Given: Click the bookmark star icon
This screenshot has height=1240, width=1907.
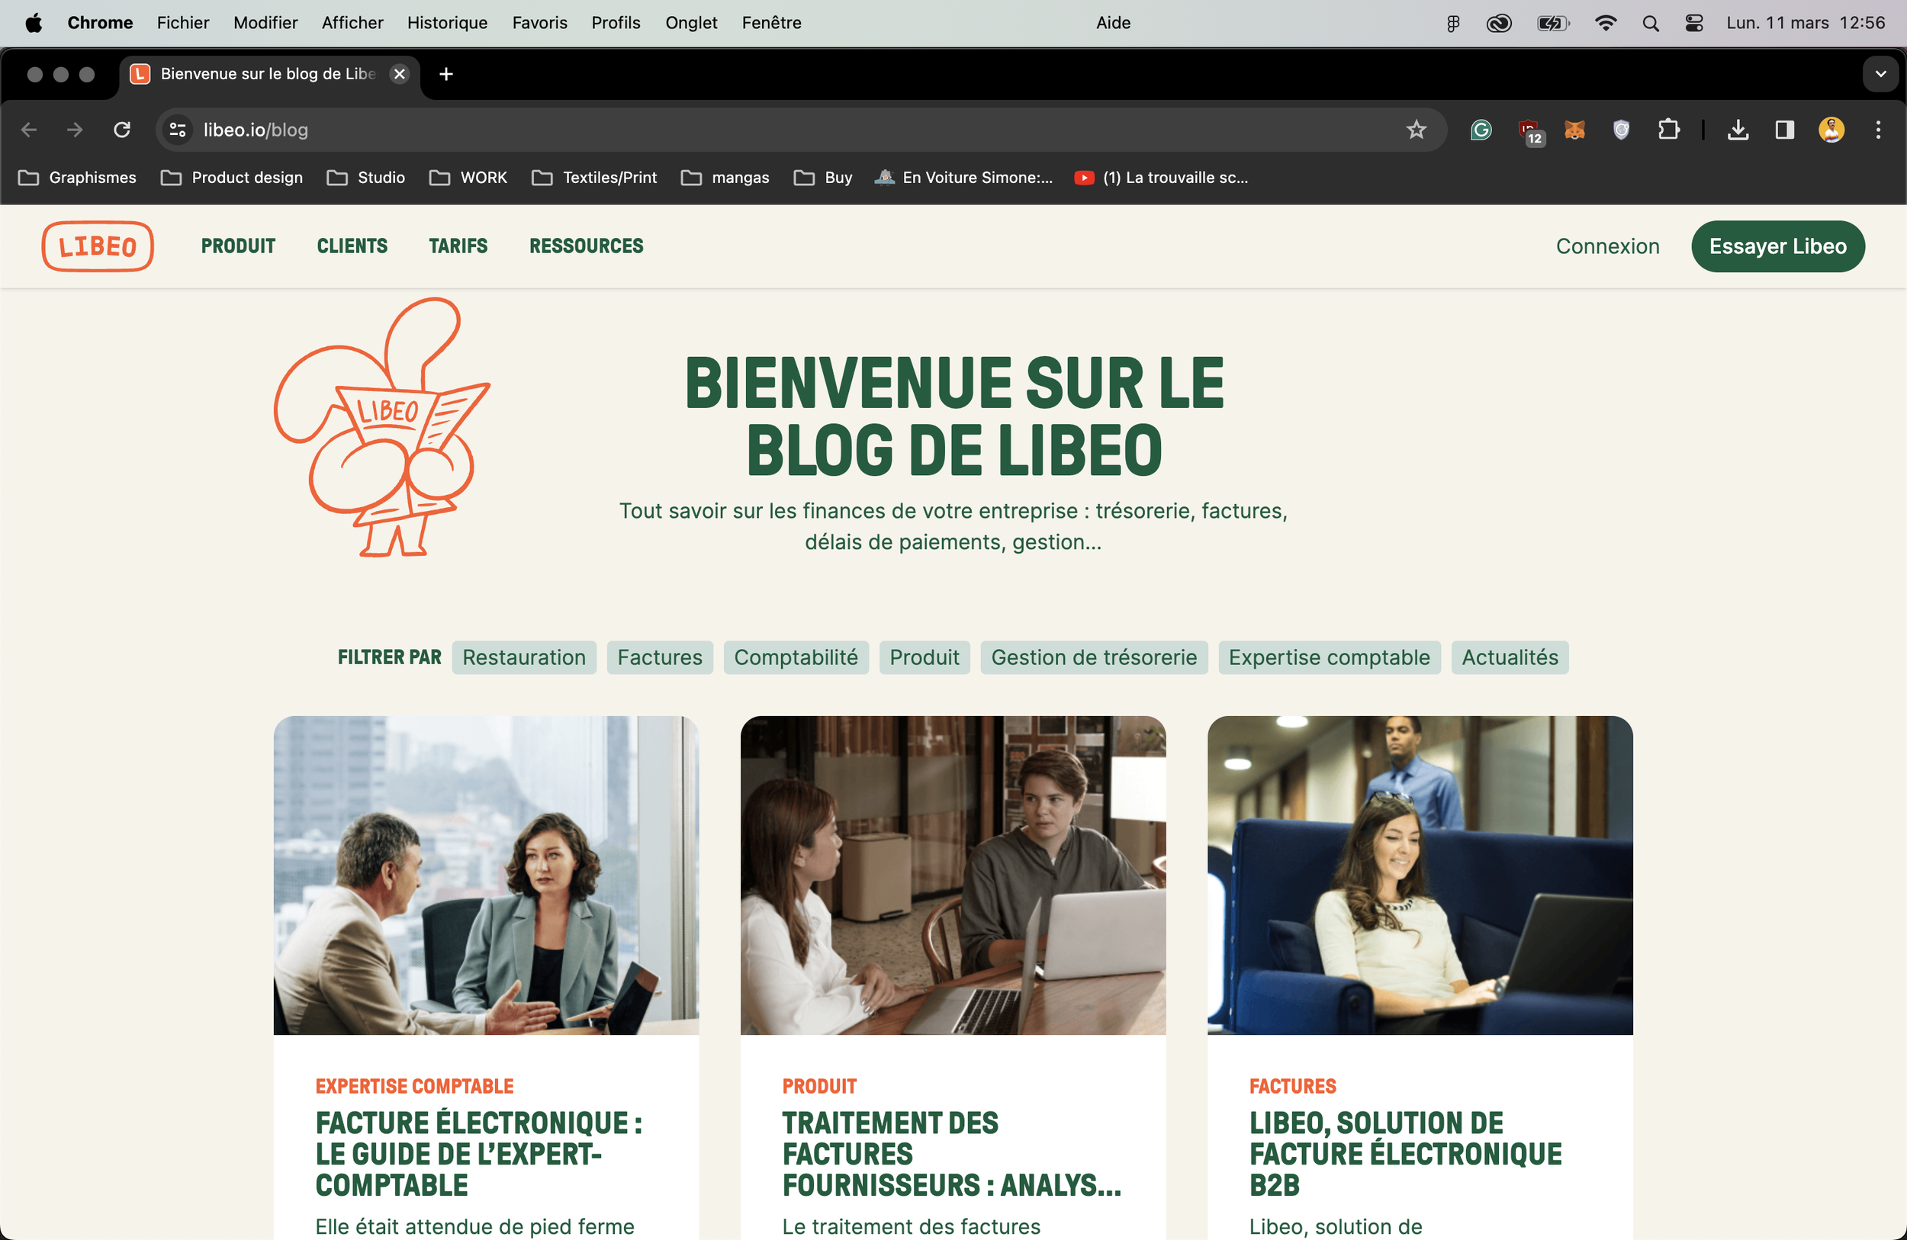Looking at the screenshot, I should (1416, 130).
